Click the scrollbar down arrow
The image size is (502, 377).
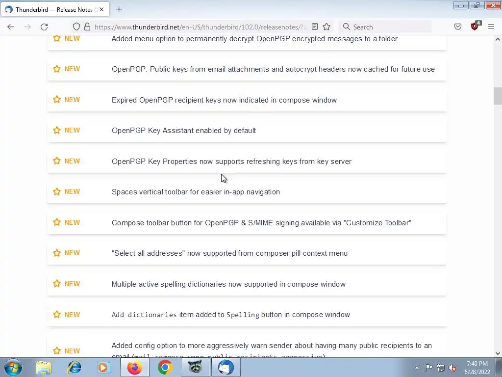498,353
